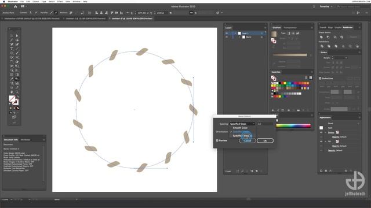The width and height of the screenshot is (371, 208).
Task: Click Add New Stroke in Appearance panel
Action: pos(321,171)
